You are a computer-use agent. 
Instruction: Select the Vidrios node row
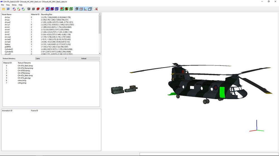pos(50,44)
